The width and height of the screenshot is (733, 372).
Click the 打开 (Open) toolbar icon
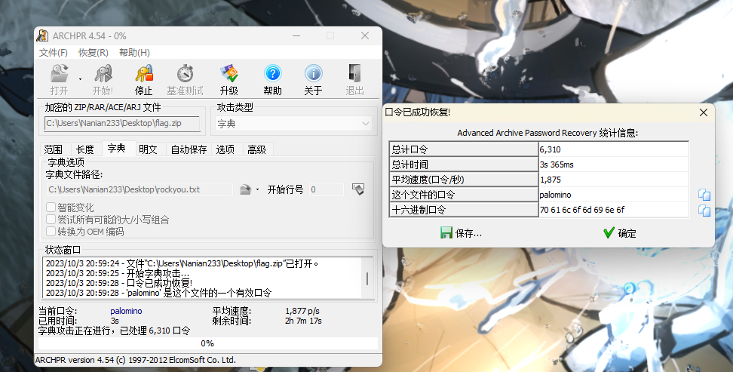(x=60, y=74)
